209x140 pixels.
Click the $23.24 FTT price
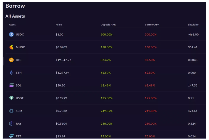pos(60,136)
